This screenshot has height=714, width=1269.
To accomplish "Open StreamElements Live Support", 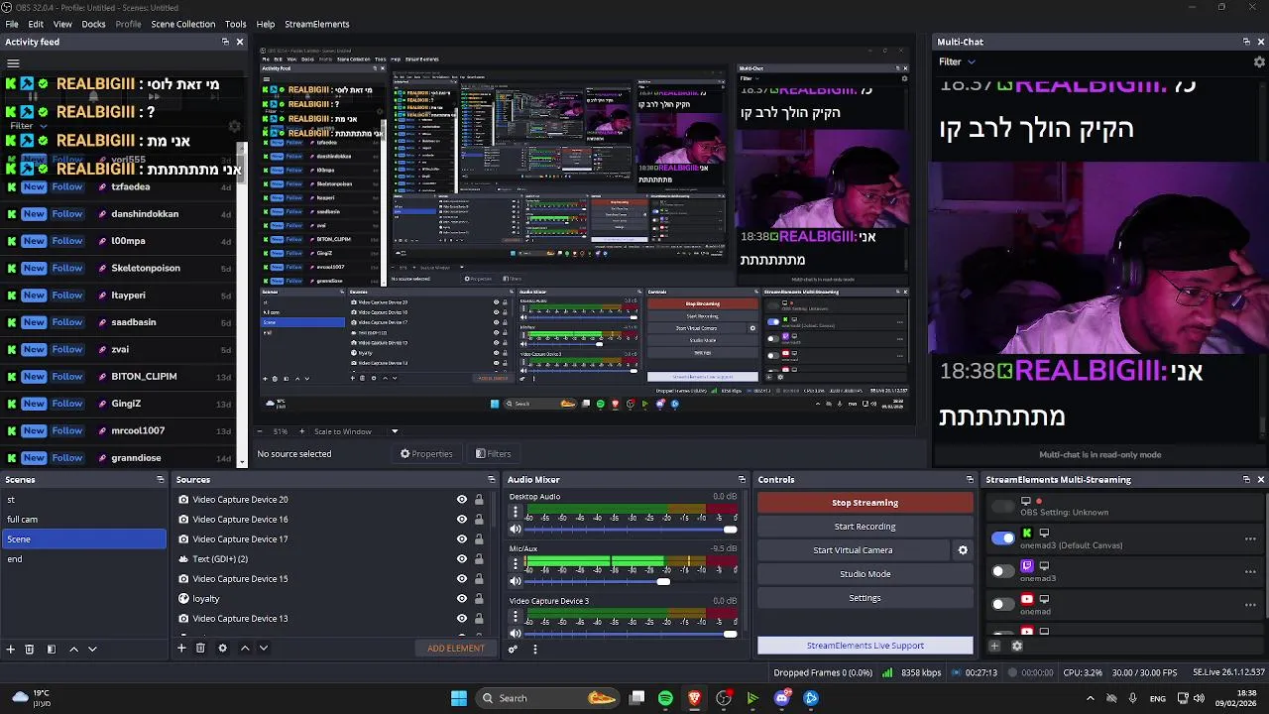I will pyautogui.click(x=865, y=646).
